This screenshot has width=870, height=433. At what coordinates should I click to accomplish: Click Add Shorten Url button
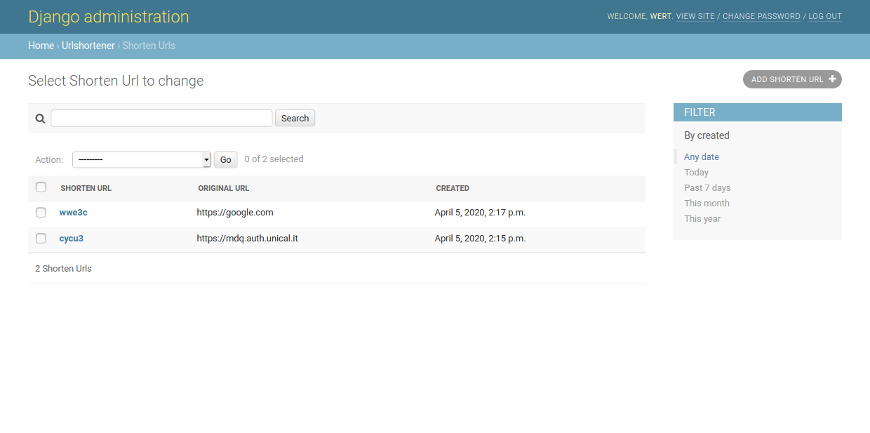792,79
